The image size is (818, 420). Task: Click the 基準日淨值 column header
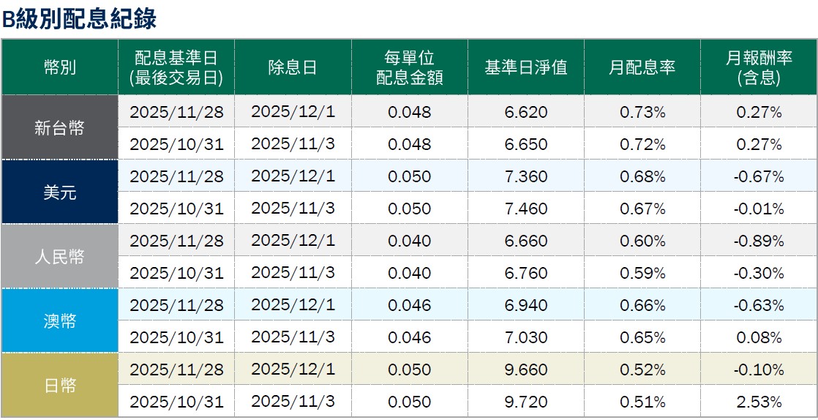[525, 68]
